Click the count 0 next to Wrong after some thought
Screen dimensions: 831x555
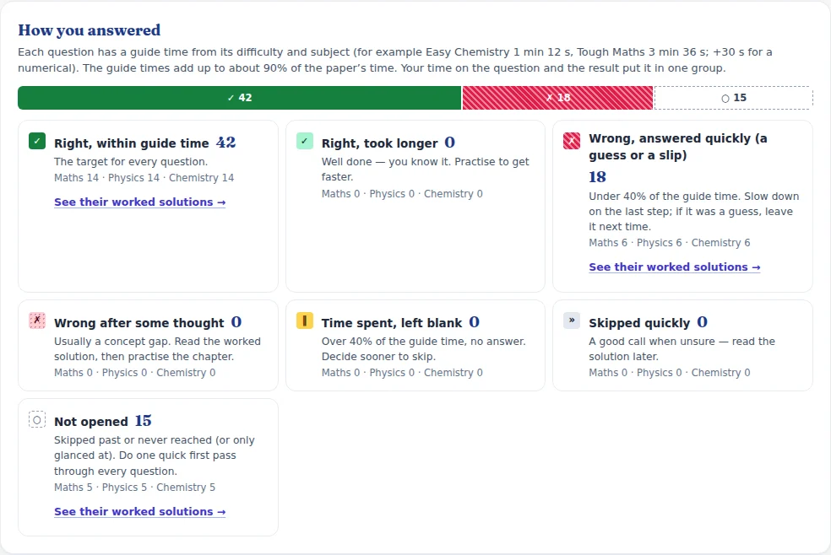pyautogui.click(x=236, y=322)
